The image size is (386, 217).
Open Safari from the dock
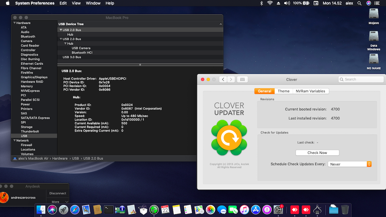(75, 210)
